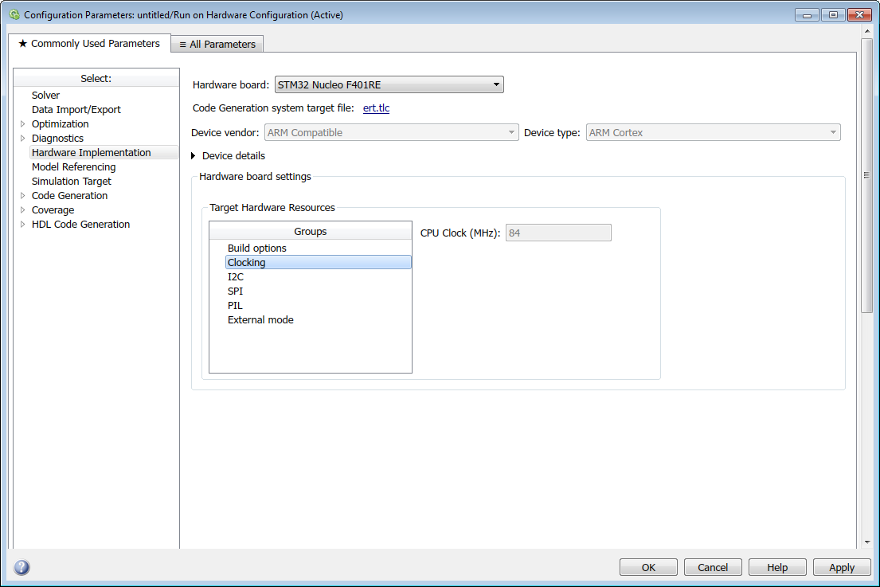Click the right scrollbar down arrow
The width and height of the screenshot is (880, 587).
tap(867, 541)
